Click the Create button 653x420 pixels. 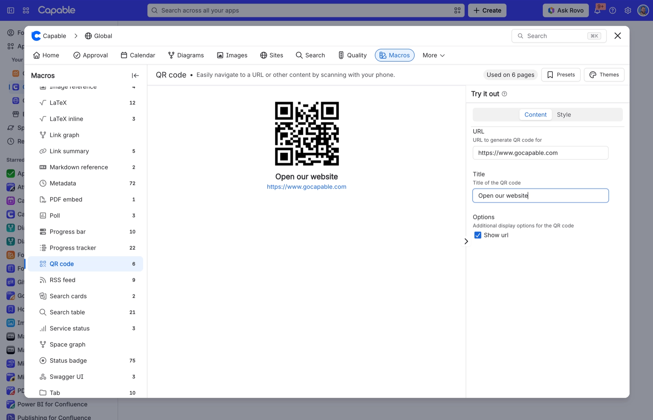487,10
